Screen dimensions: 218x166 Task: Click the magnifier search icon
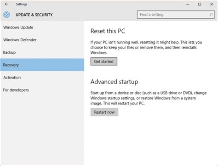[211, 15]
